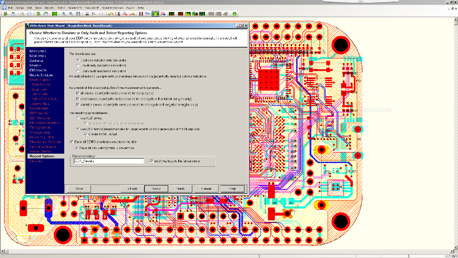
Task: Go to IBIS Models wizard step
Action: click(38, 70)
